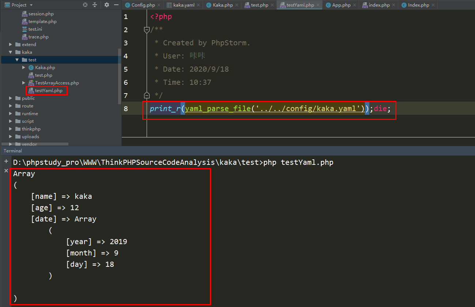Viewport: 475px width, 307px height.
Task: Hide the Project panel with minimize icon
Action: click(x=116, y=5)
